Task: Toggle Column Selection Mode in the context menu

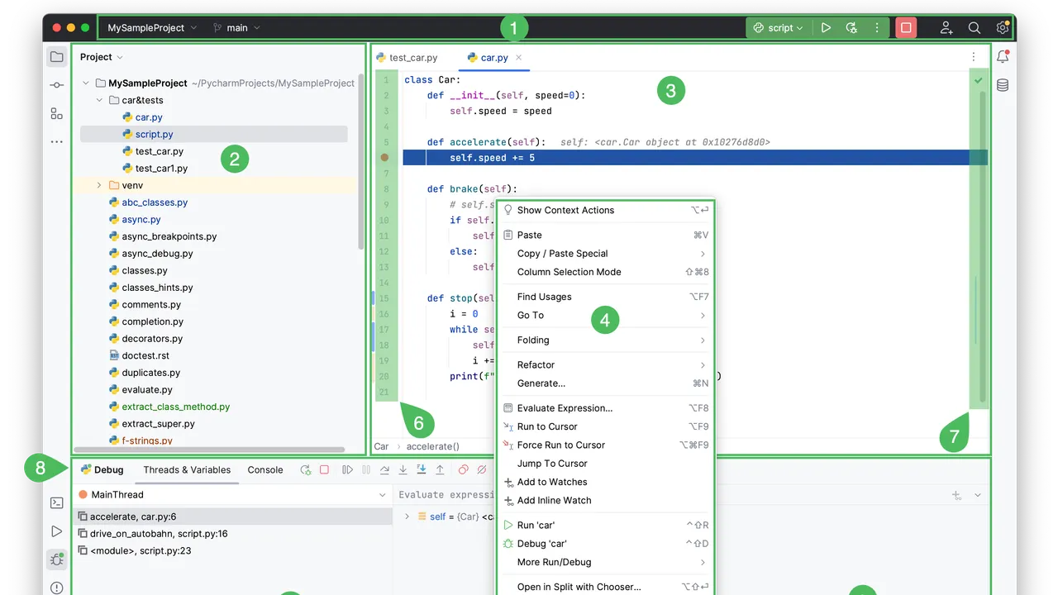Action: tap(607, 272)
